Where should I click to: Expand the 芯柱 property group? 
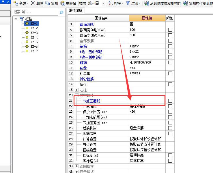76,90
